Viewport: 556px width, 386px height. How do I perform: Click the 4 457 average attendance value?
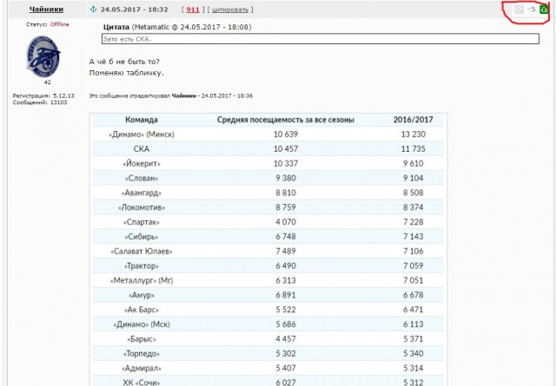click(x=286, y=339)
